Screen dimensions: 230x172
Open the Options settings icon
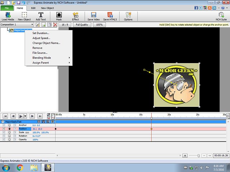[x=128, y=15]
